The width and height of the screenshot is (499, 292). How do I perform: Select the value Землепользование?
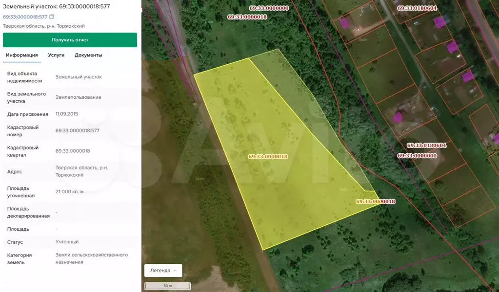tap(78, 97)
